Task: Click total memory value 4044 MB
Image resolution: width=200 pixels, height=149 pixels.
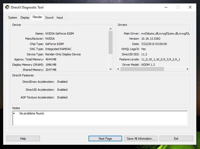Action: pyautogui.click(x=51, y=59)
